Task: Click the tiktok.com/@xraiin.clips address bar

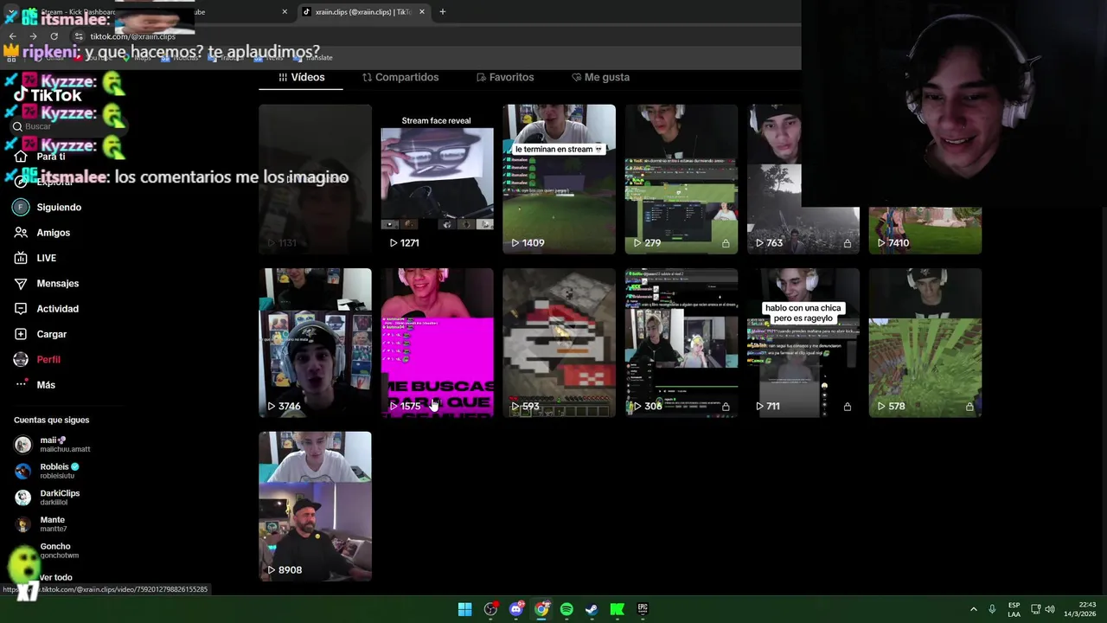Action: click(x=132, y=36)
